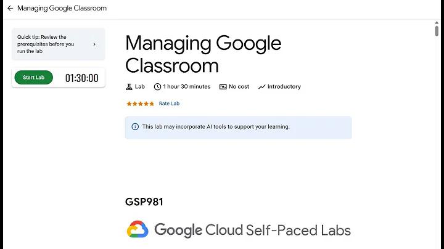Screen dimensions: 444x249
Task: Click the scrollbar up arrow
Action: point(437,23)
